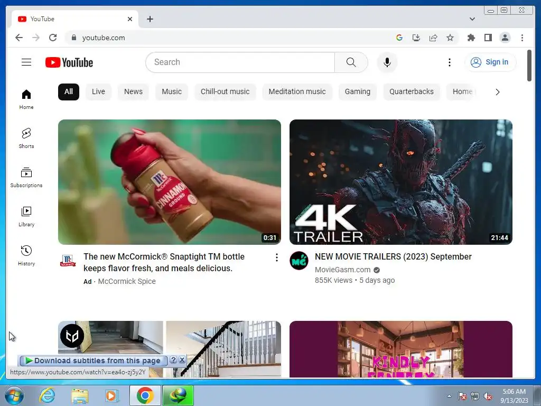Close the download subtitles bar
541x406 pixels.
coord(182,360)
